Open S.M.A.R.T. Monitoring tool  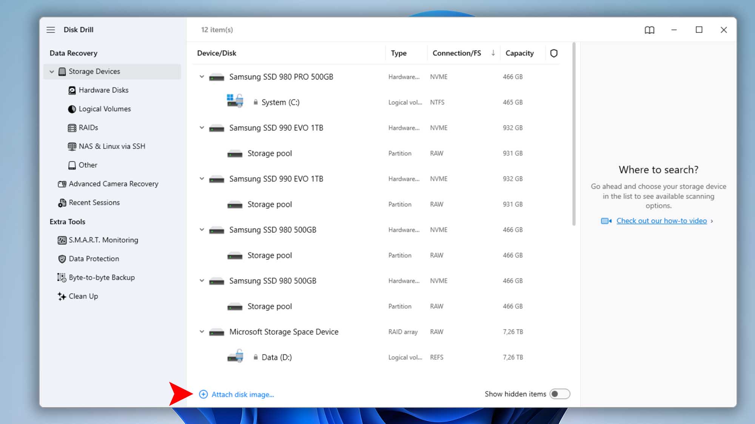coord(103,240)
